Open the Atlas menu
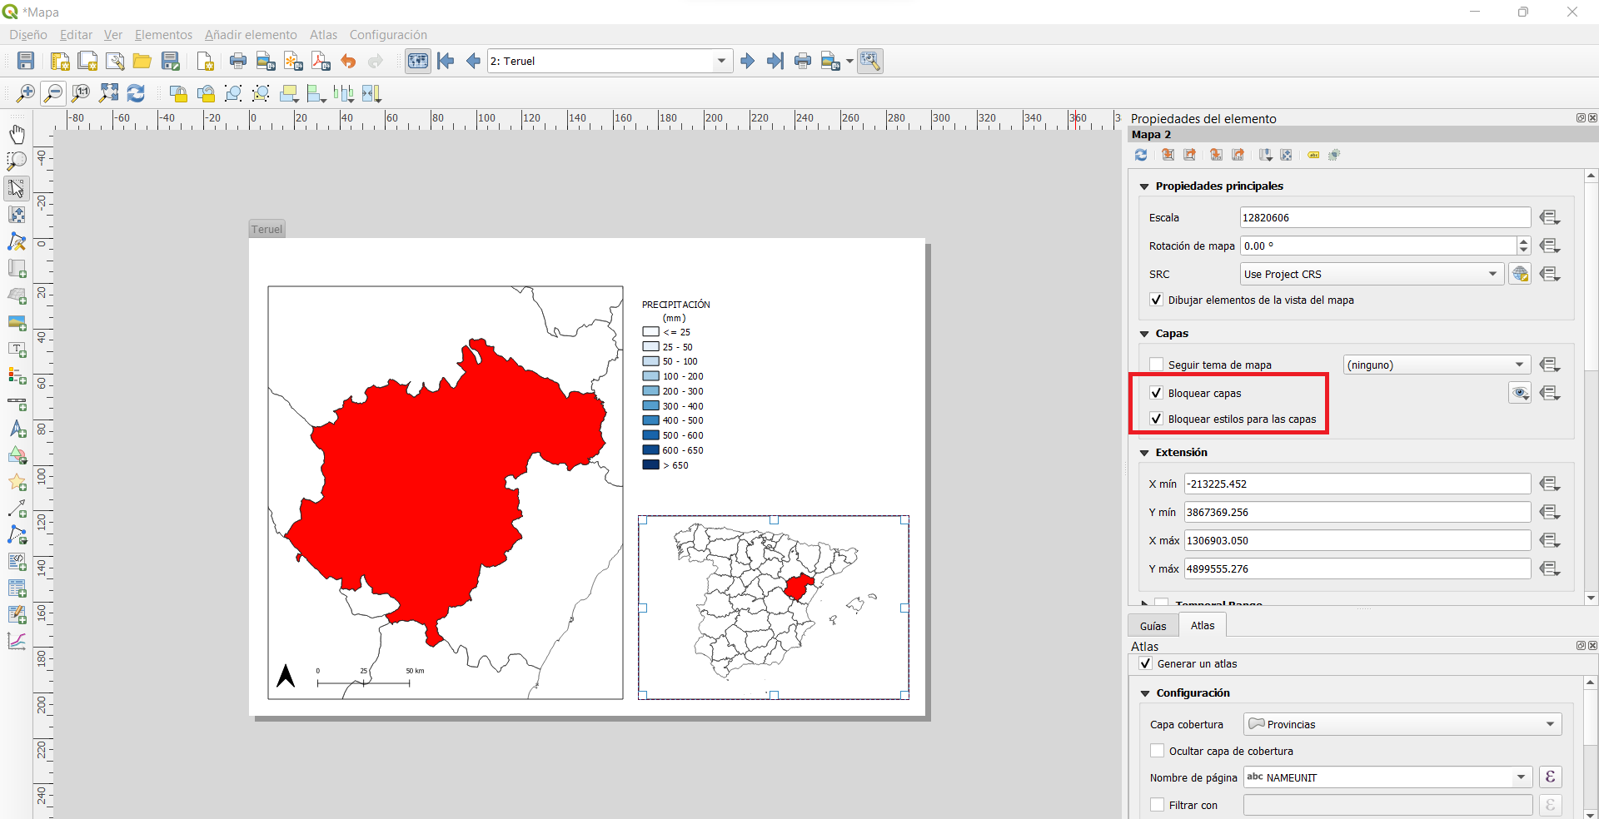 [x=323, y=34]
